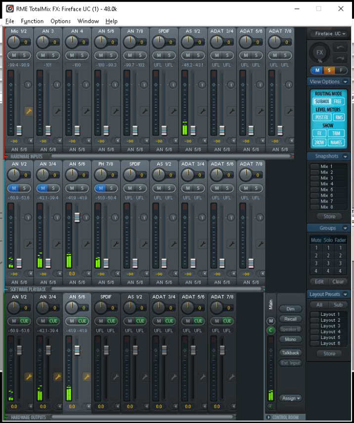Open wrench settings on AN 1/2 hardware output
The image size is (354, 423).
pyautogui.click(x=29, y=377)
